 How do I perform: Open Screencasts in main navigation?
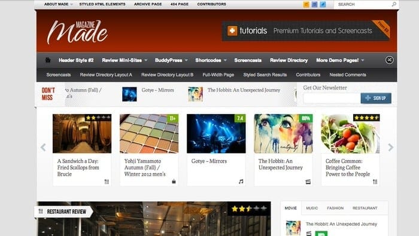tap(248, 60)
